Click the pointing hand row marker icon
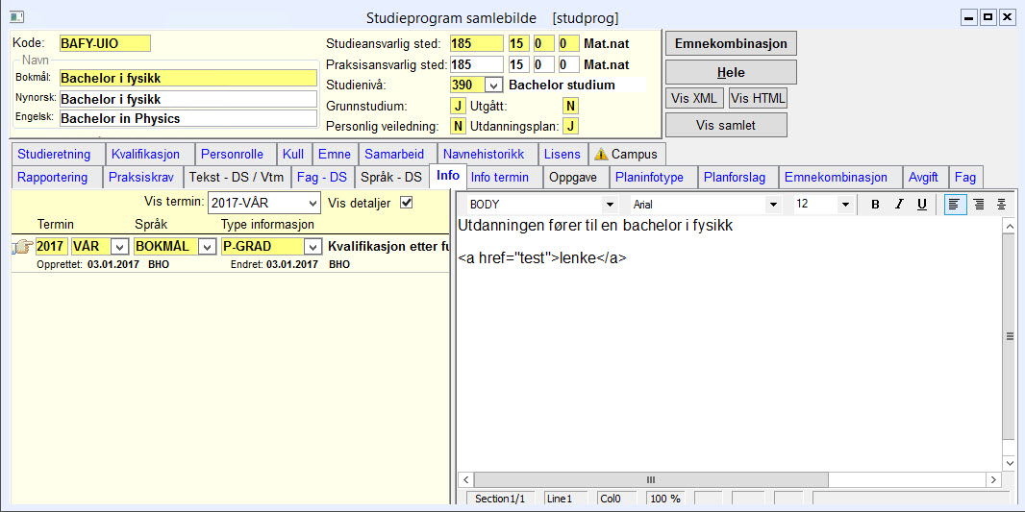The width and height of the screenshot is (1025, 512). pyautogui.click(x=23, y=247)
